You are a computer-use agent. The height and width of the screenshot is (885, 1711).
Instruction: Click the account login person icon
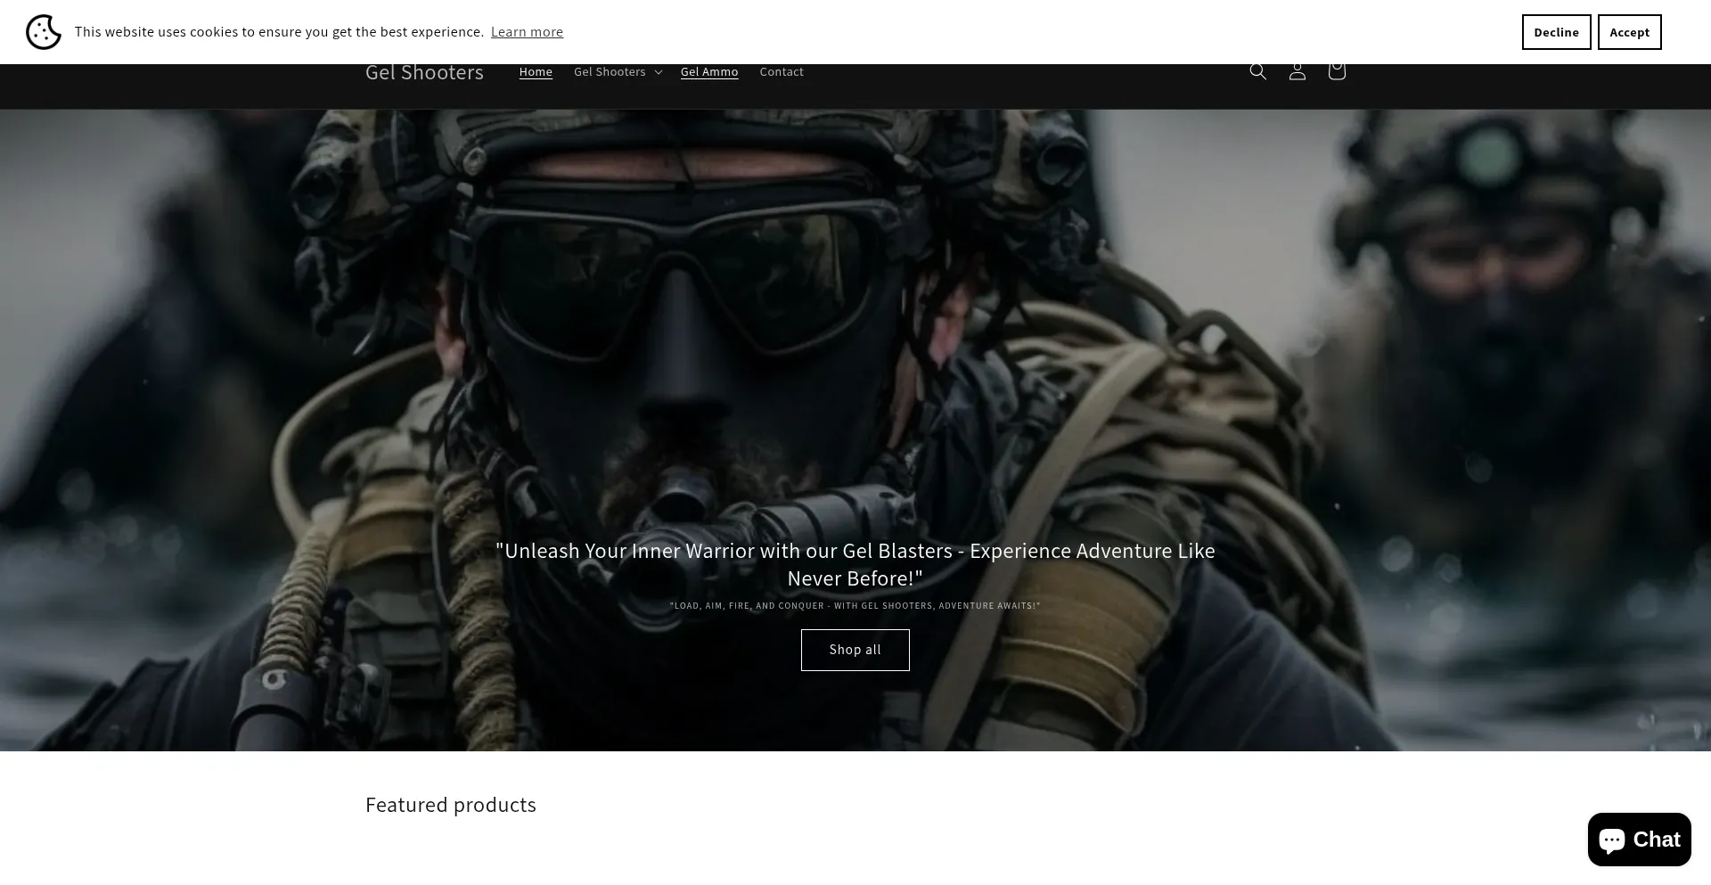tap(1297, 72)
